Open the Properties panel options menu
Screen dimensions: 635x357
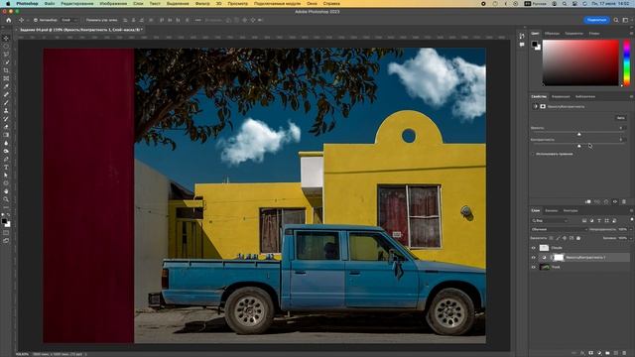(631, 96)
